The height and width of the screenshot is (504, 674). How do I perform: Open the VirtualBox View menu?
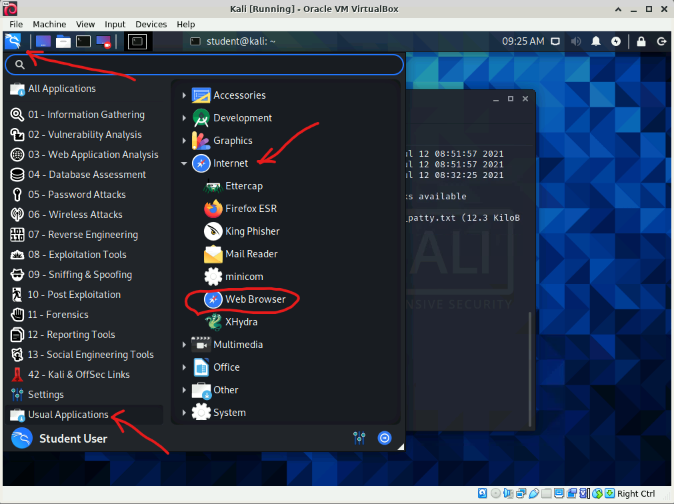pos(85,25)
